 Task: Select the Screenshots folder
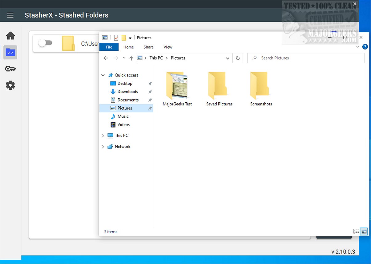[261, 89]
